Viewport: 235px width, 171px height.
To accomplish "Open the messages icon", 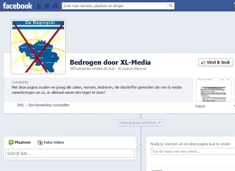I will click(x=47, y=6).
